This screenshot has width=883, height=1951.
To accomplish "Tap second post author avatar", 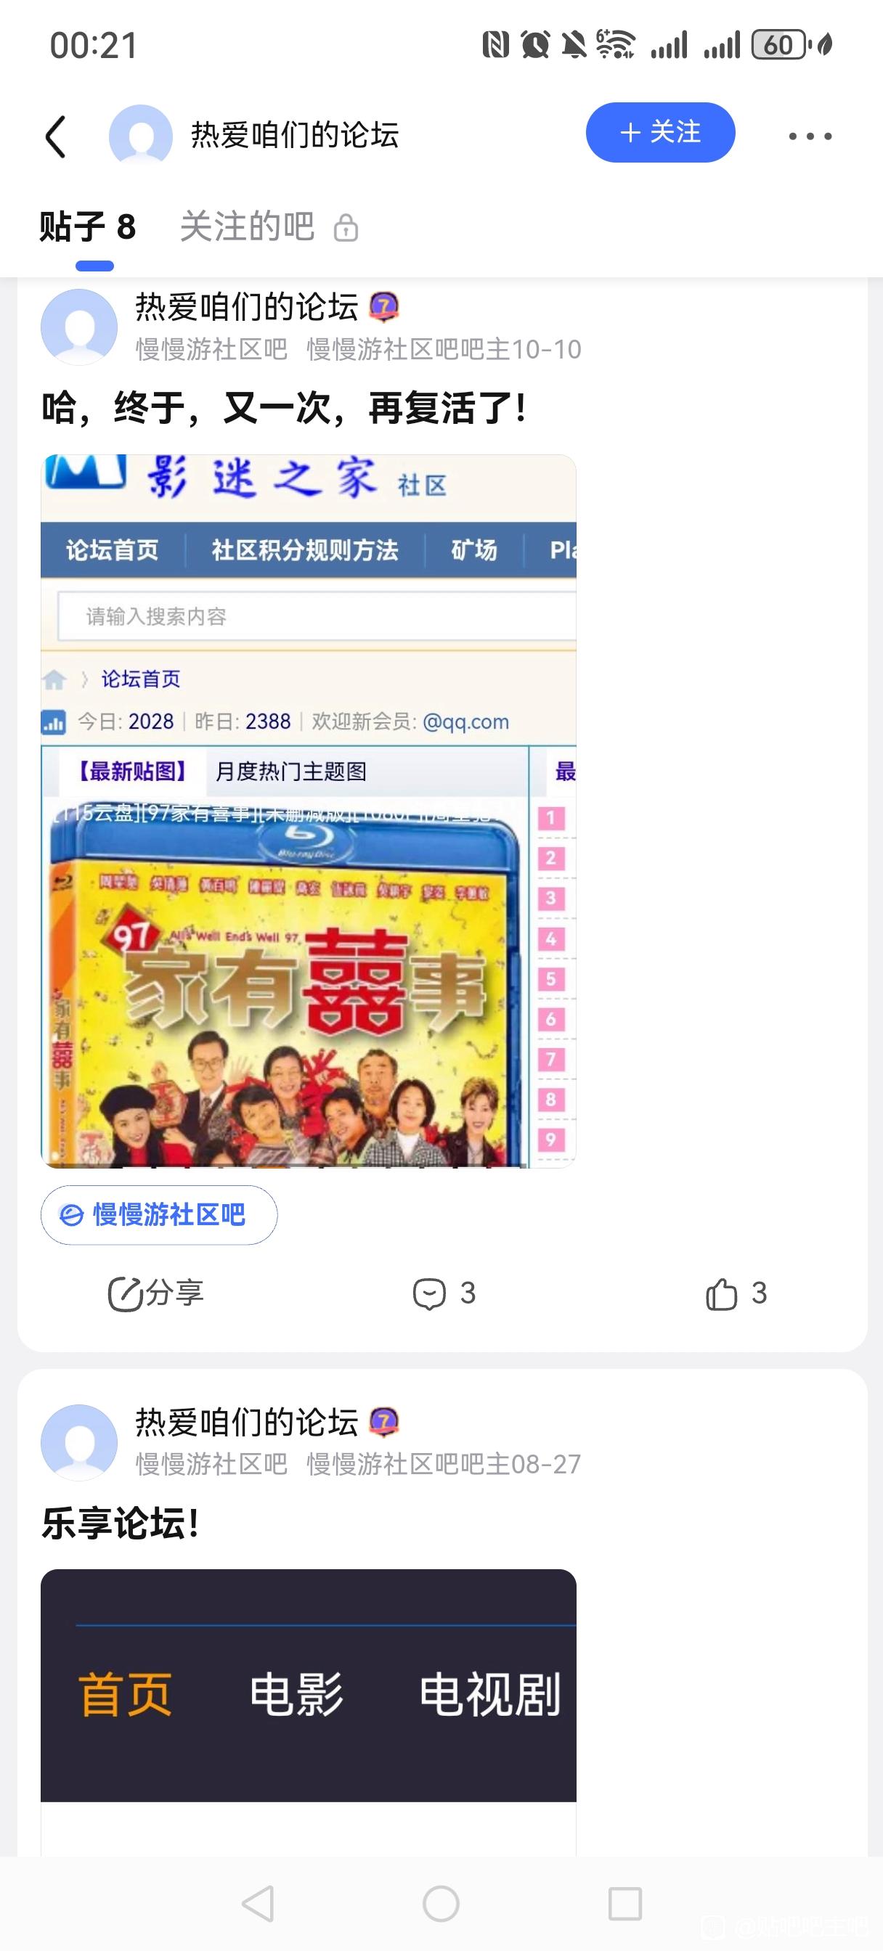I will click(79, 1442).
